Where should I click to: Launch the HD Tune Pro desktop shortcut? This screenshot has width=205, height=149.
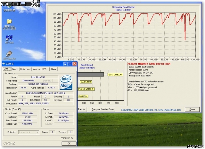[x=9, y=55]
